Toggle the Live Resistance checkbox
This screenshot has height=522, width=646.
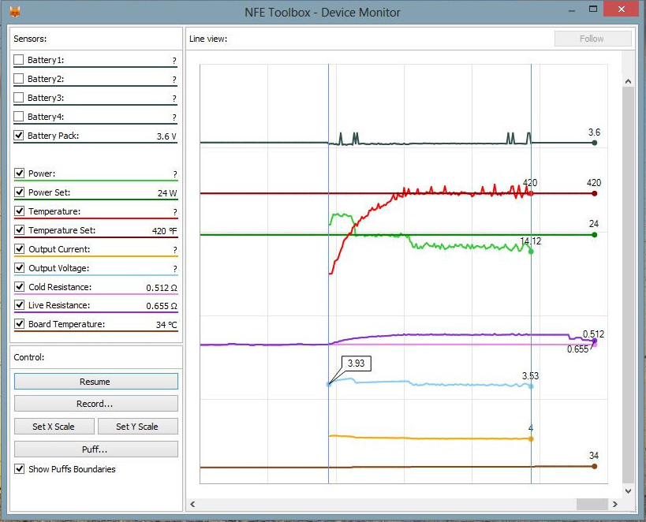(x=20, y=305)
